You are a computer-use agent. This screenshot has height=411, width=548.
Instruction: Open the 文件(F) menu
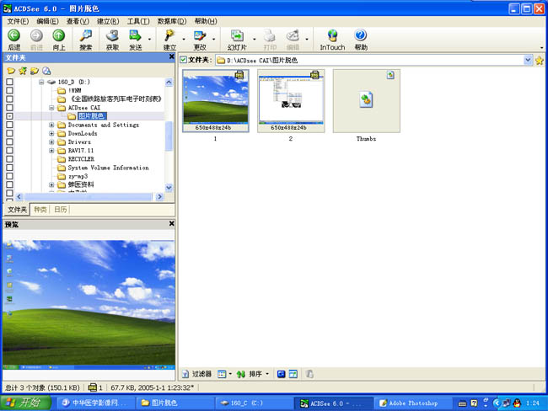(19, 21)
